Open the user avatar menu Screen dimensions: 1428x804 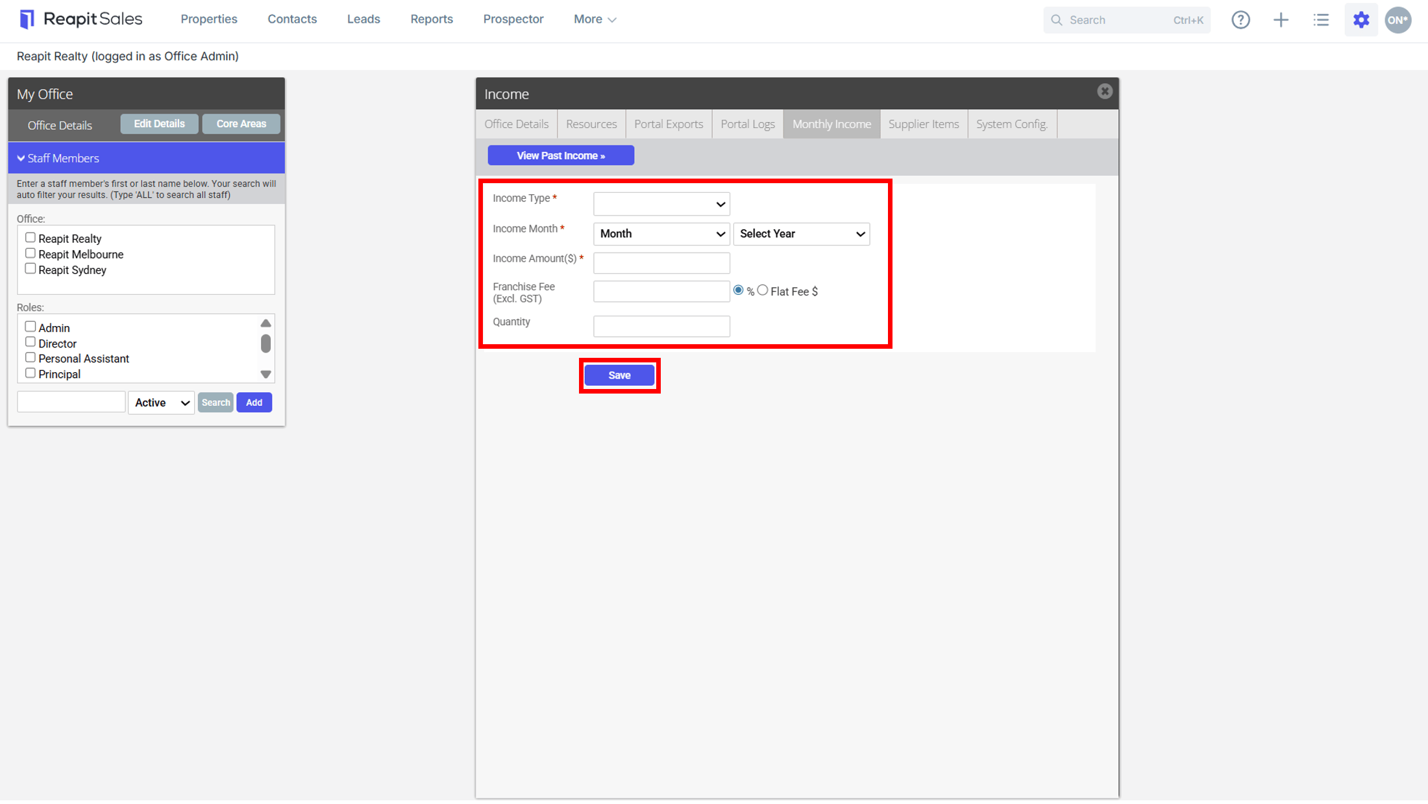pyautogui.click(x=1398, y=19)
